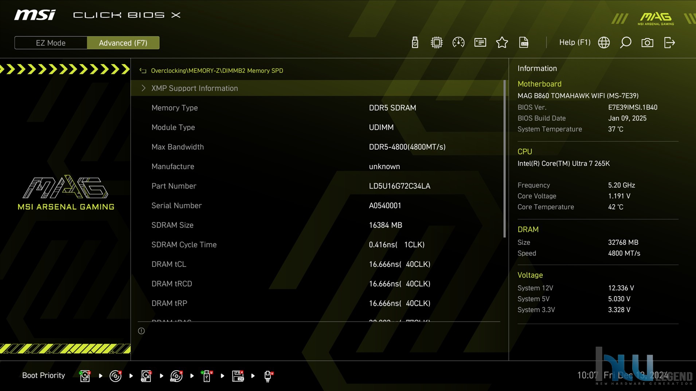Screen dimensions: 696x391
Task: Click Intel(R) Core(TM) Ultra 7 265K text
Action: [x=563, y=163]
